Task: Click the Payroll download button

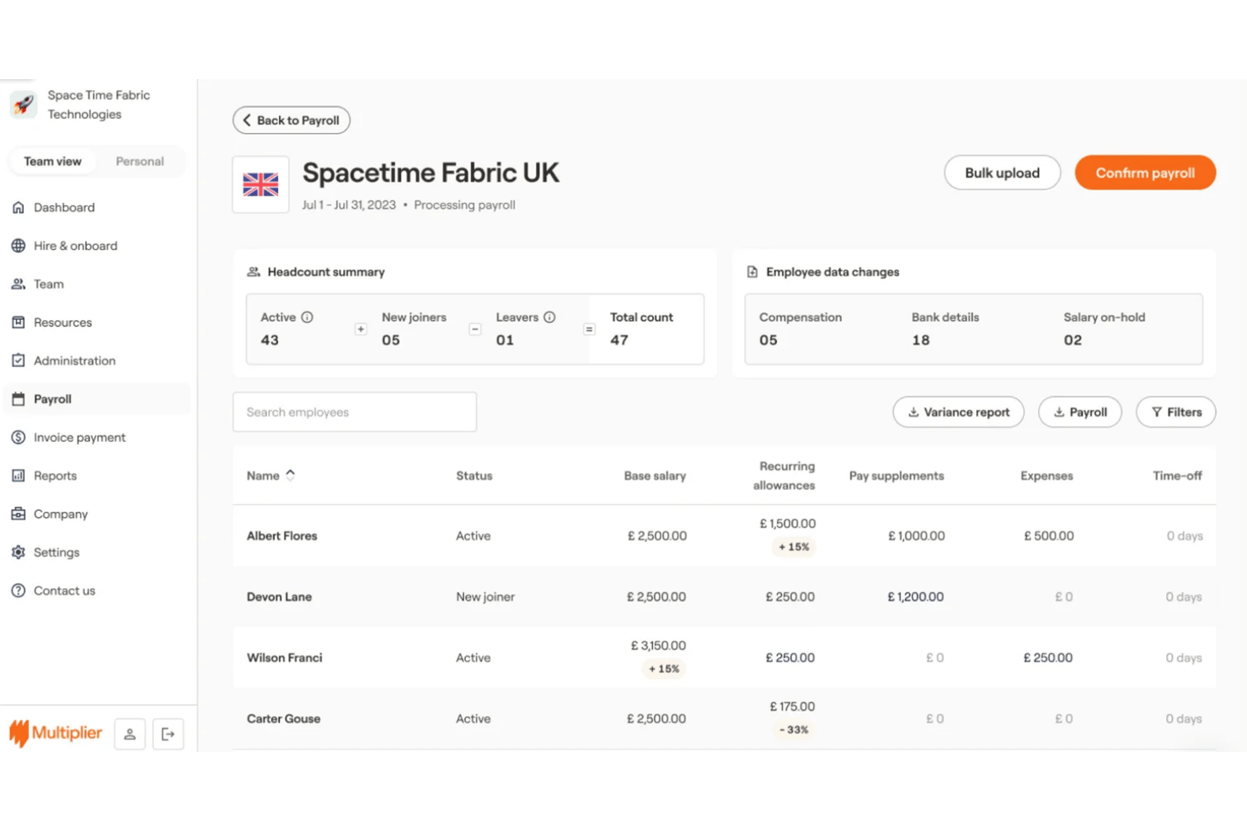Action: (1079, 412)
